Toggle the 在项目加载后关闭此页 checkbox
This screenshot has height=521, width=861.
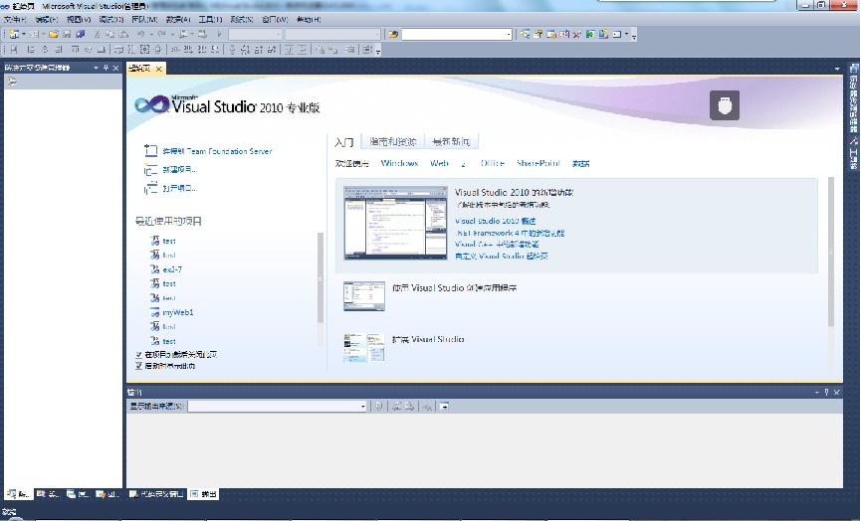pyautogui.click(x=139, y=355)
